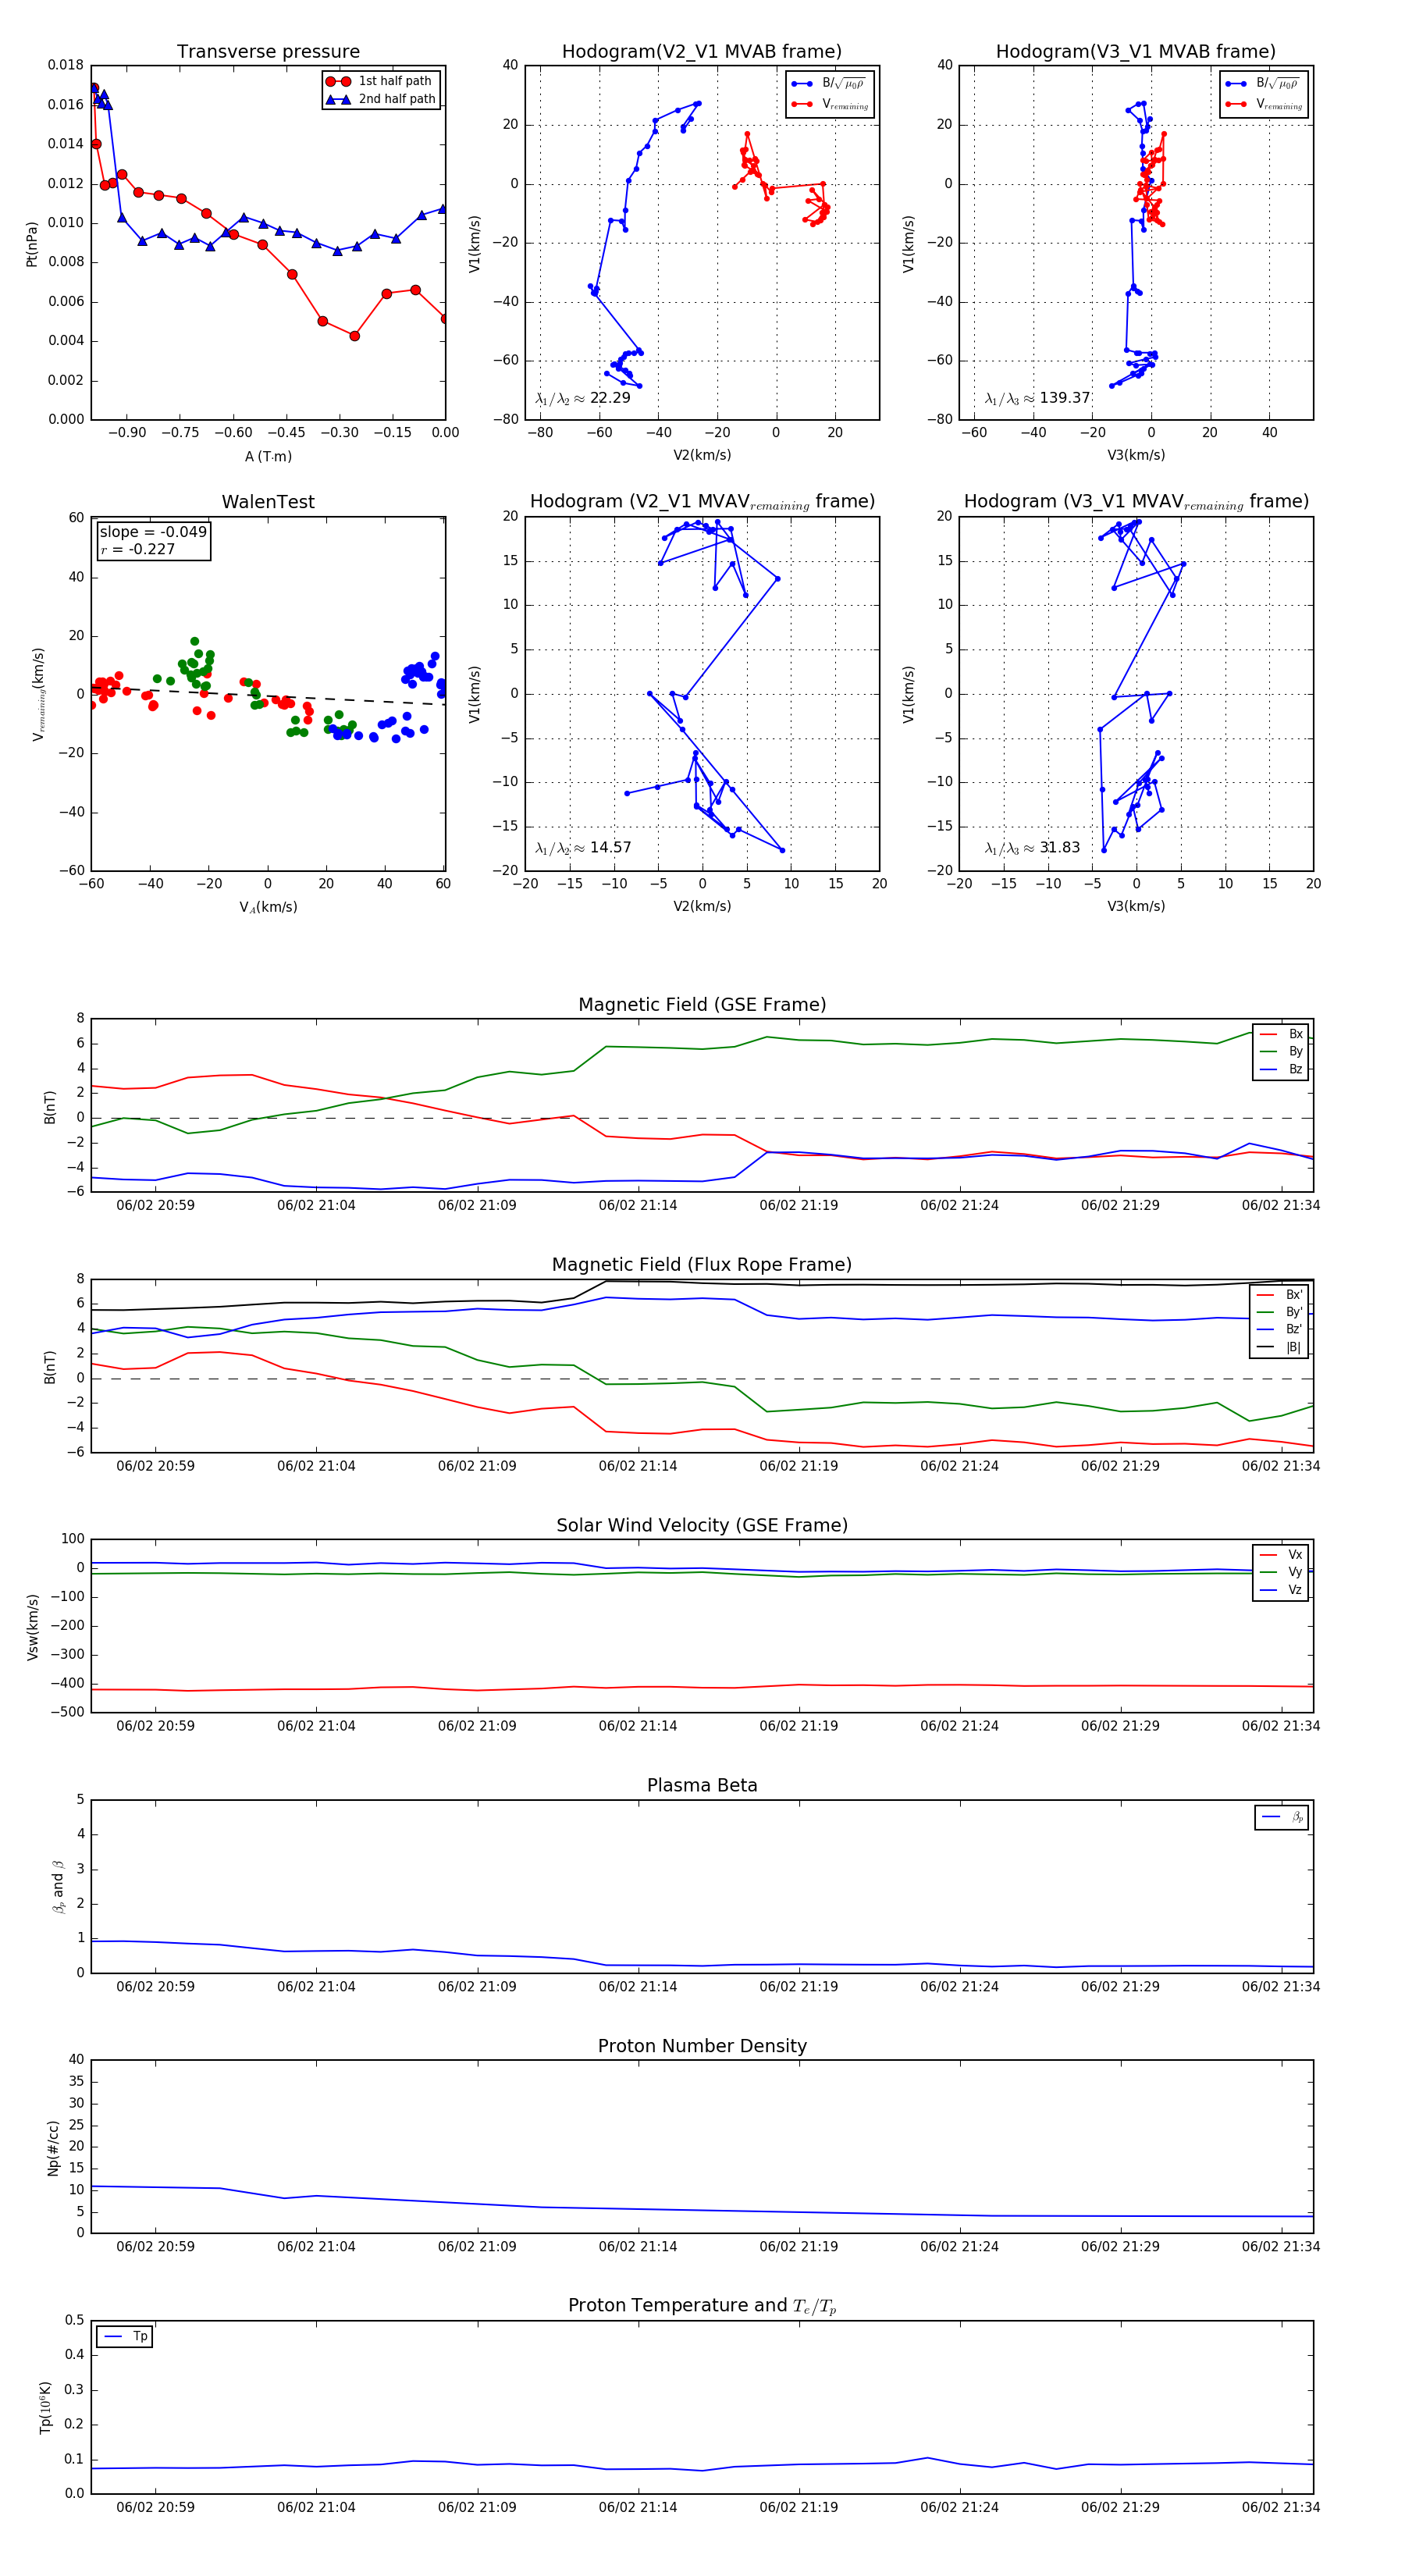Select By in the GSE magnetic field legend
Screen dimensions: 1405x2576
point(1281,1051)
